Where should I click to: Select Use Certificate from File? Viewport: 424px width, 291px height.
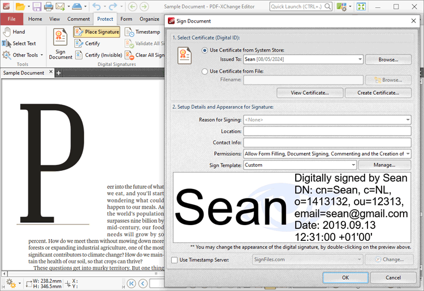point(205,71)
